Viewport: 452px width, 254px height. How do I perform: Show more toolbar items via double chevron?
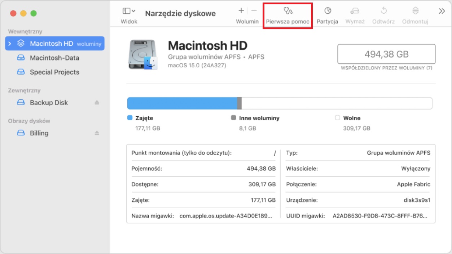click(442, 11)
